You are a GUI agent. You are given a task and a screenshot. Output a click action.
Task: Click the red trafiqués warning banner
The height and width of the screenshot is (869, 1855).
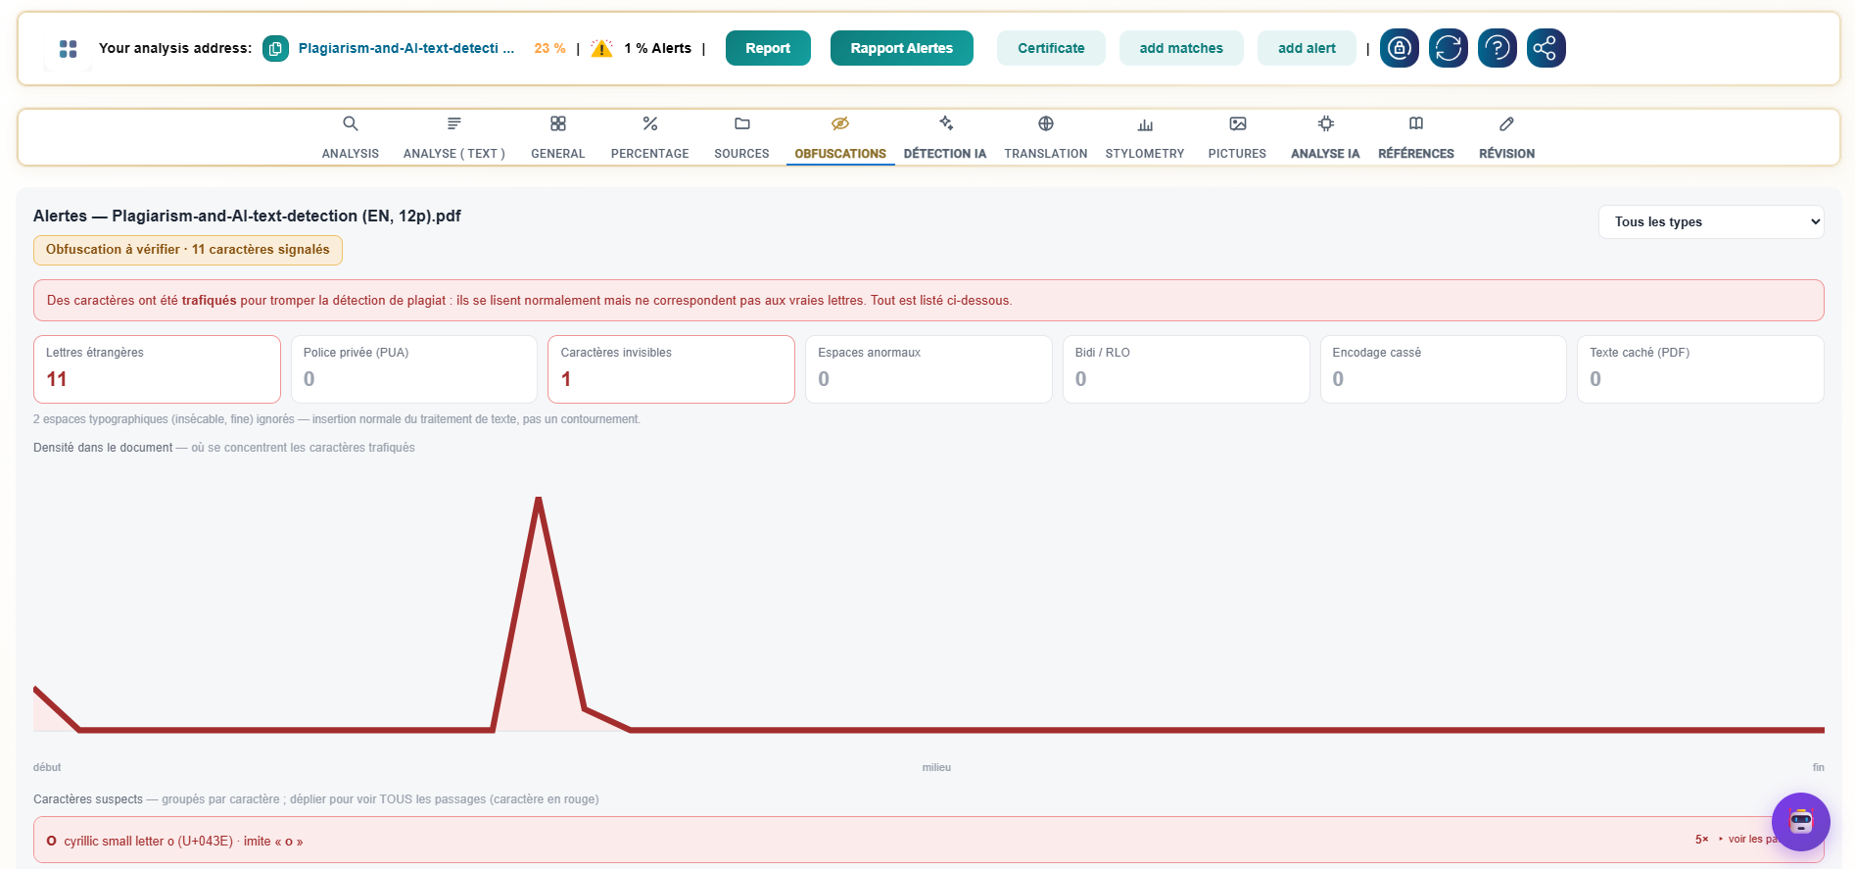coord(928,301)
